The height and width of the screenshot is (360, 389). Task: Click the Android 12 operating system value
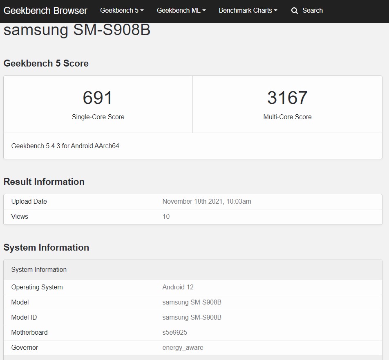(178, 287)
